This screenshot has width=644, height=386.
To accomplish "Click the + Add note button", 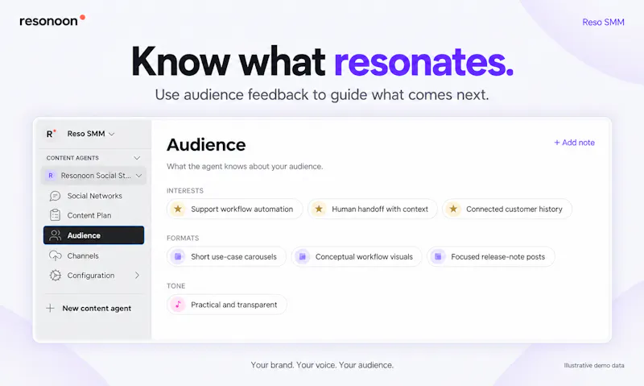I will coord(574,143).
